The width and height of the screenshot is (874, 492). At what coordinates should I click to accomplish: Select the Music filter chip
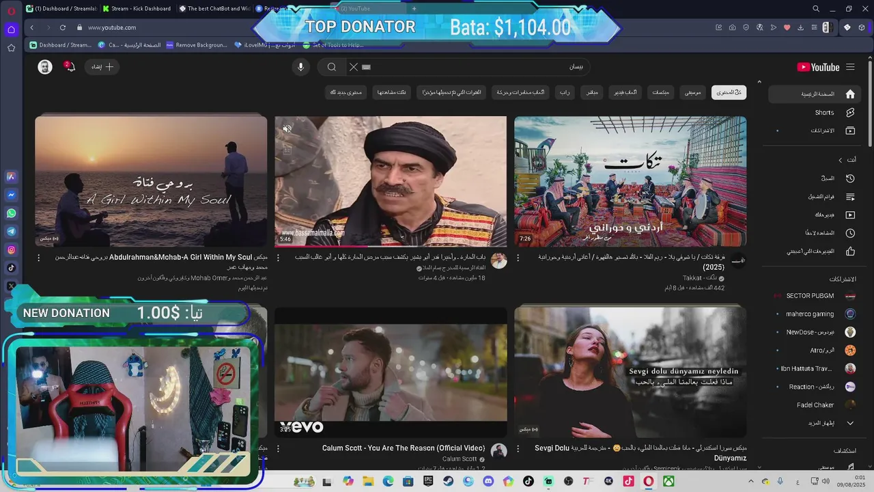[x=693, y=92]
